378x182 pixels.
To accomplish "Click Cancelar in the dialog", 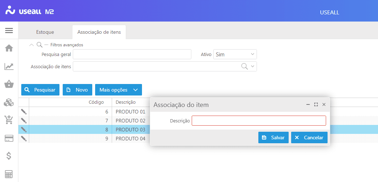I will tap(309, 137).
